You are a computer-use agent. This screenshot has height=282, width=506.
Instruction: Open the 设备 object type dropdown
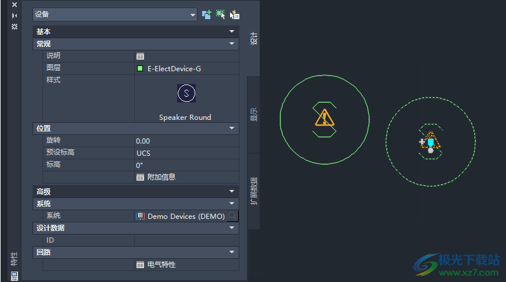point(115,14)
